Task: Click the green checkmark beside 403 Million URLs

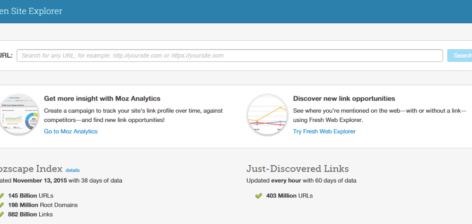Action: coord(259,196)
